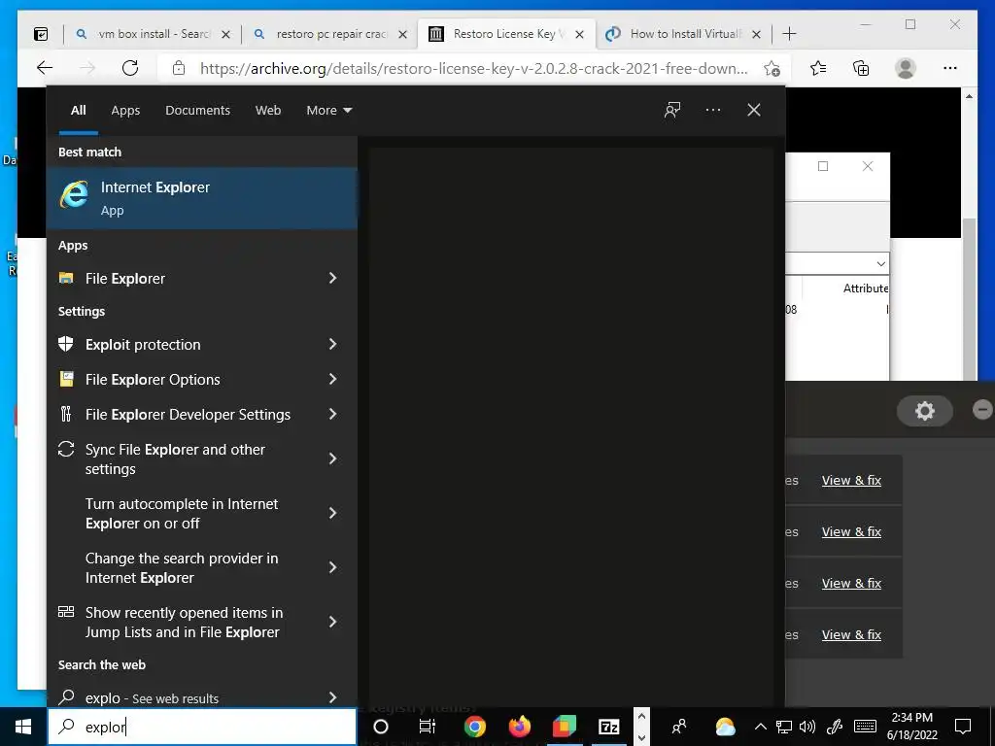The height and width of the screenshot is (746, 995).
Task: Open Edge Collections icon
Action: coord(861,68)
